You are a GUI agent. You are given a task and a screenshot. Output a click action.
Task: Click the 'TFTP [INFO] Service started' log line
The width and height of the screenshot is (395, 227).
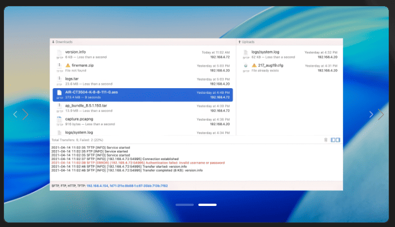tap(91, 147)
